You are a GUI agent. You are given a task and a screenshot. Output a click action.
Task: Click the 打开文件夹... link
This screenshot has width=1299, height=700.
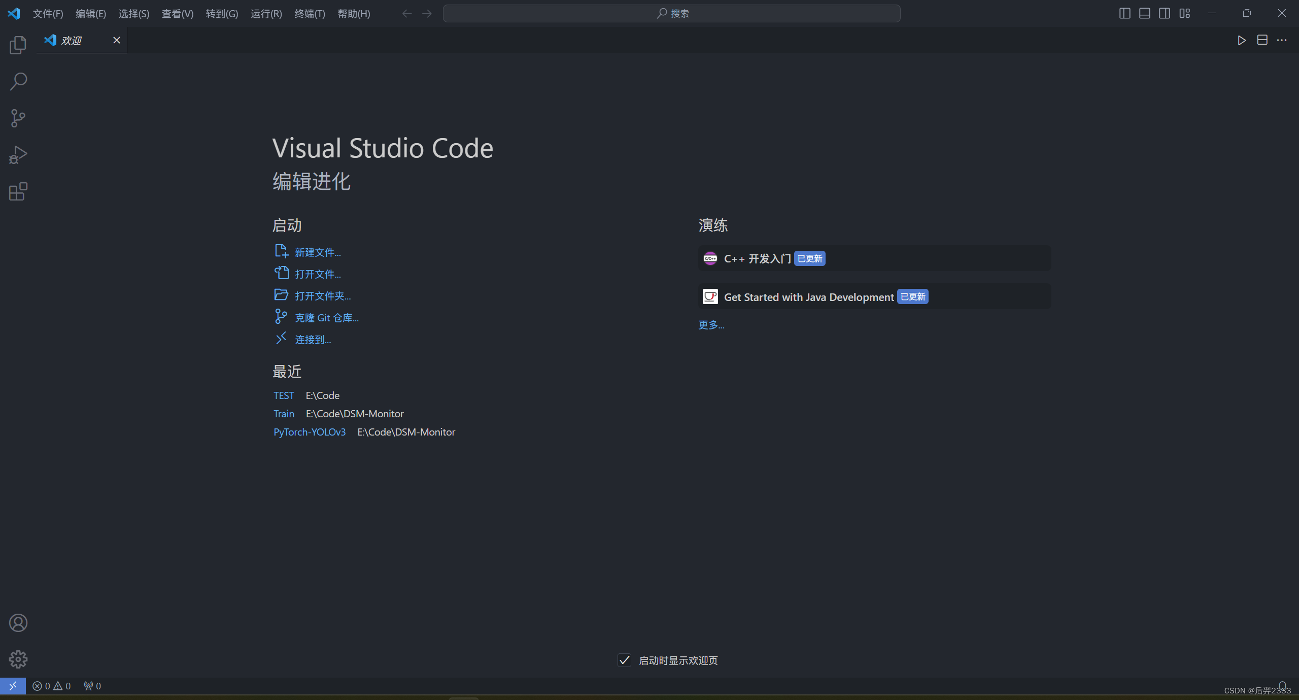323,296
